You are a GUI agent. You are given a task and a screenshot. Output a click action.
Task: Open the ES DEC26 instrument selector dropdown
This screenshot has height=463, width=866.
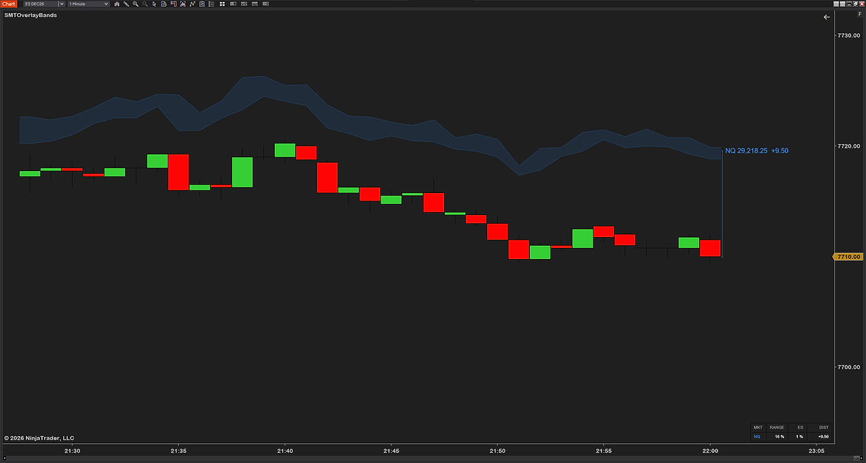coord(61,4)
